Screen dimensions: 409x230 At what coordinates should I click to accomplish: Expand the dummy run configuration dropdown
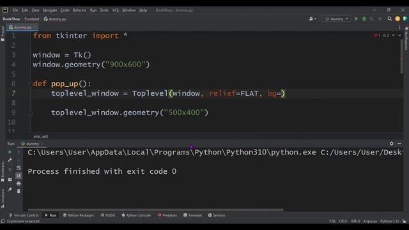pyautogui.click(x=337, y=19)
